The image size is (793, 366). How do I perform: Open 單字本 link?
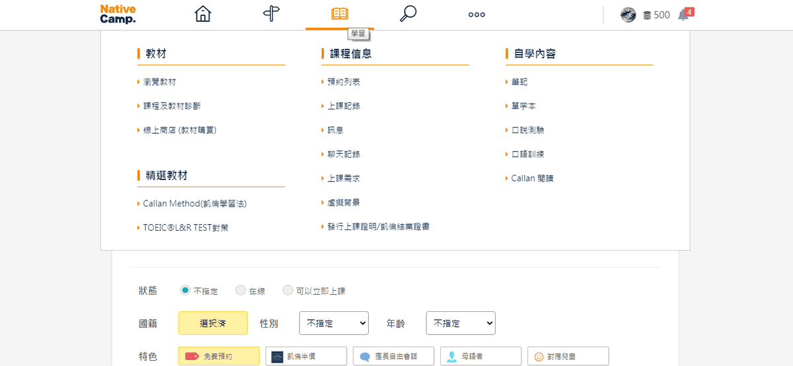pos(523,106)
